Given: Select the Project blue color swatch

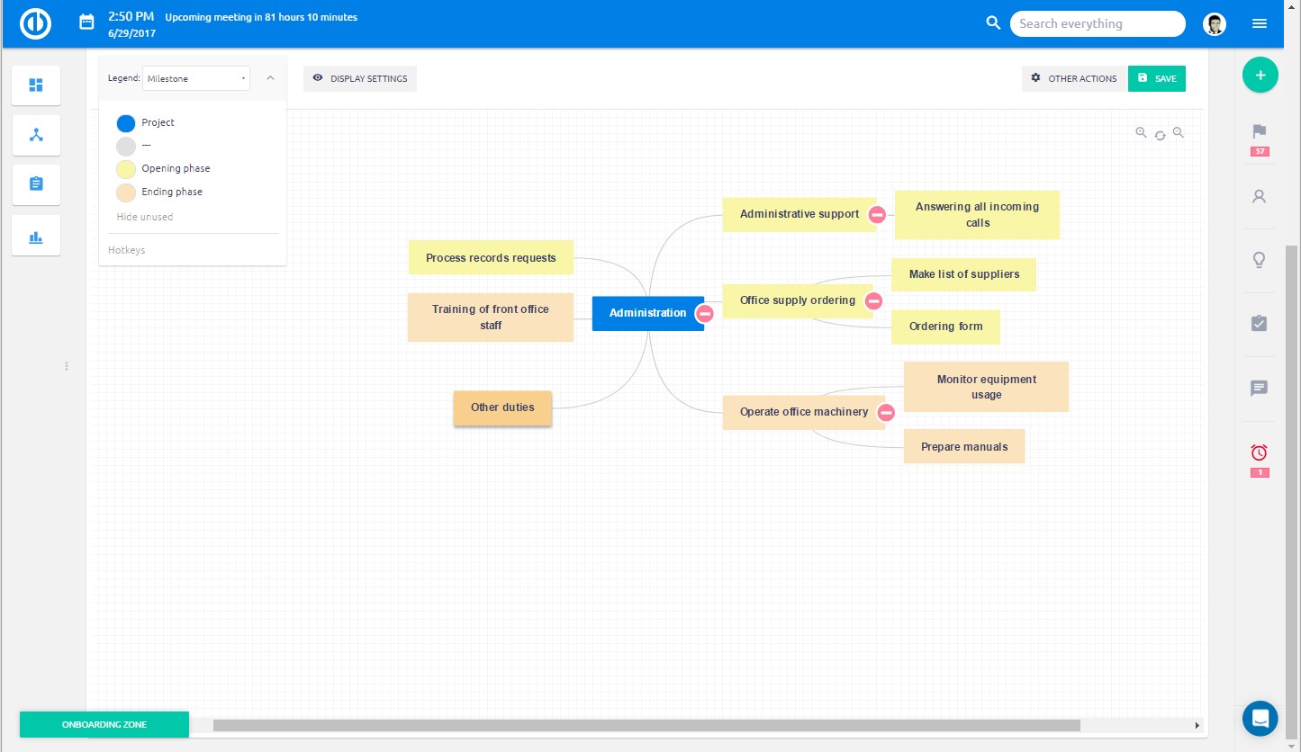Looking at the screenshot, I should tap(126, 123).
